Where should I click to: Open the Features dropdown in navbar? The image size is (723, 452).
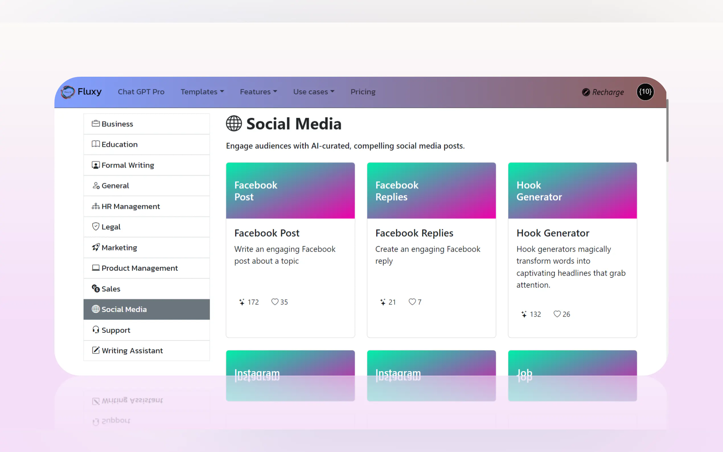(258, 92)
